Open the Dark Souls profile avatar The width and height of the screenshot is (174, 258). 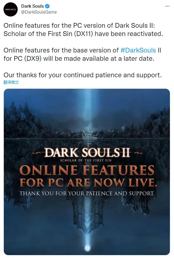tap(11, 9)
